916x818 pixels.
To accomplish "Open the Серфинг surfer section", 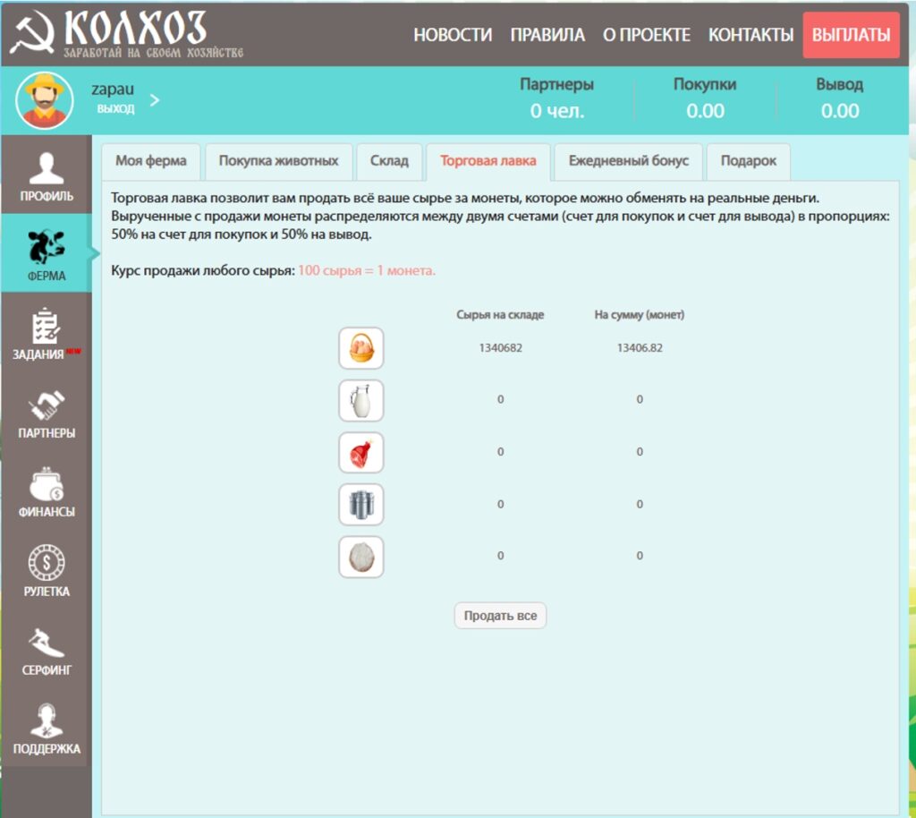I will [x=47, y=649].
